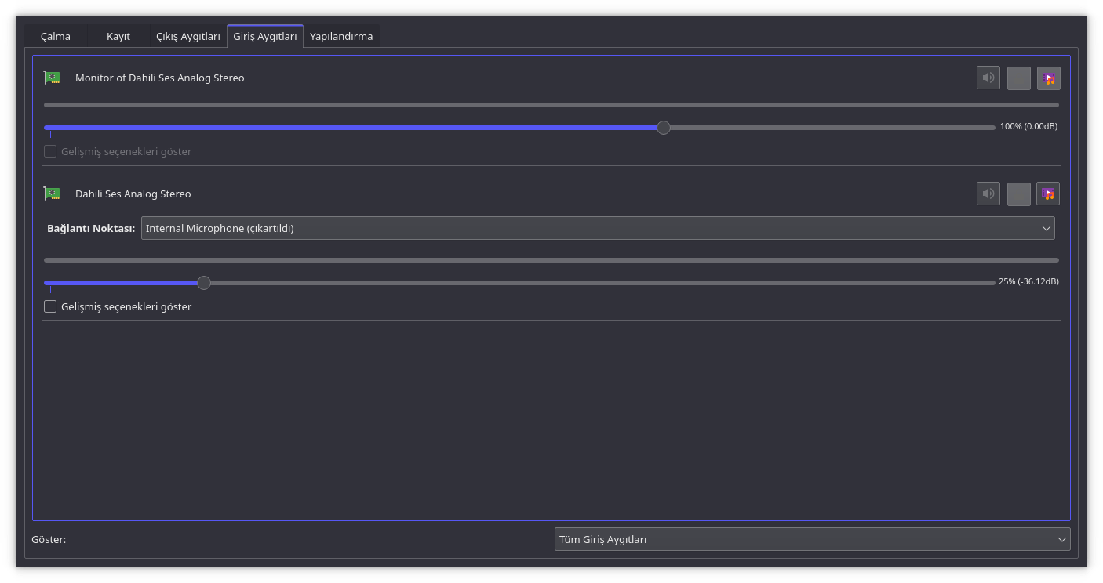Click the sound card icon beside Monitor of Dahili Ses
The image size is (1103, 583).
(53, 78)
